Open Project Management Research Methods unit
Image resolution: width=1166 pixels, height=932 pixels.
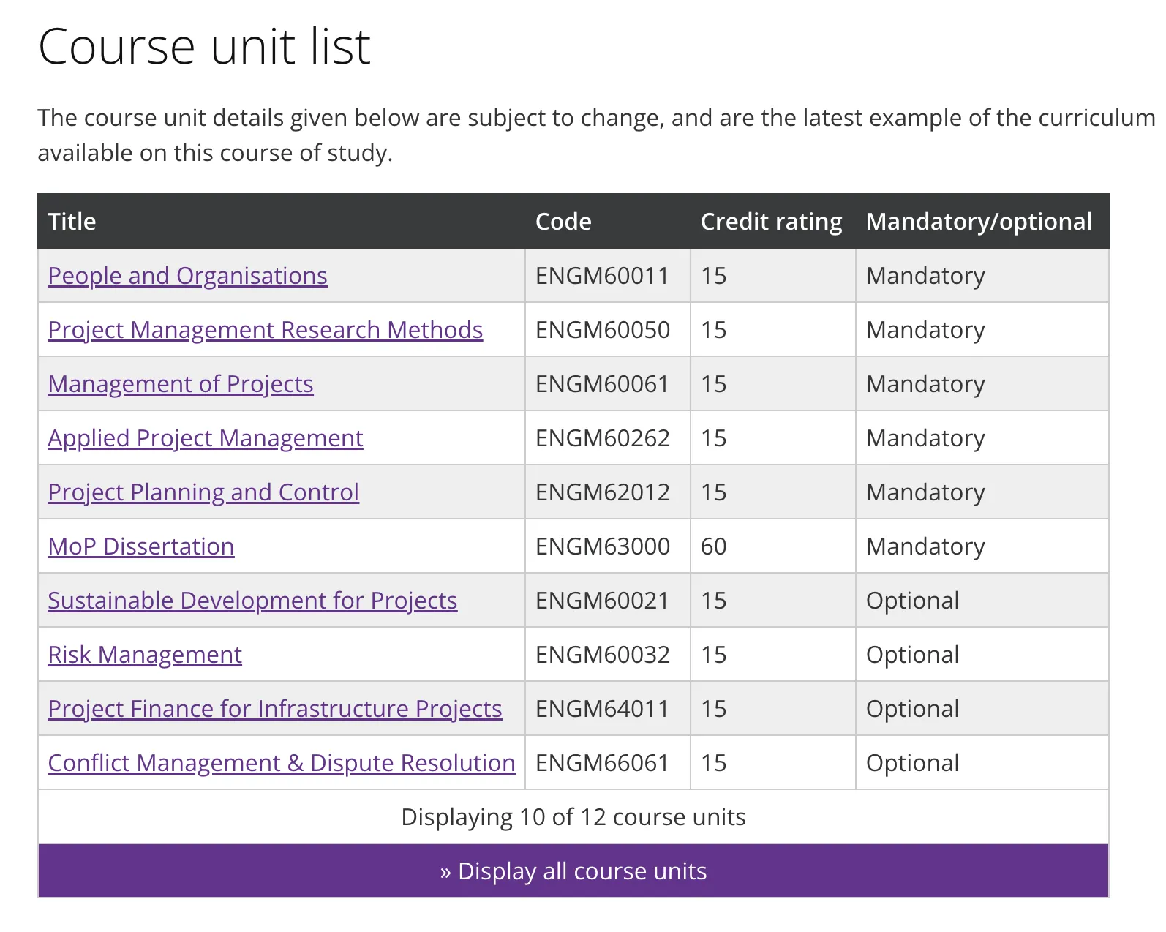(265, 330)
